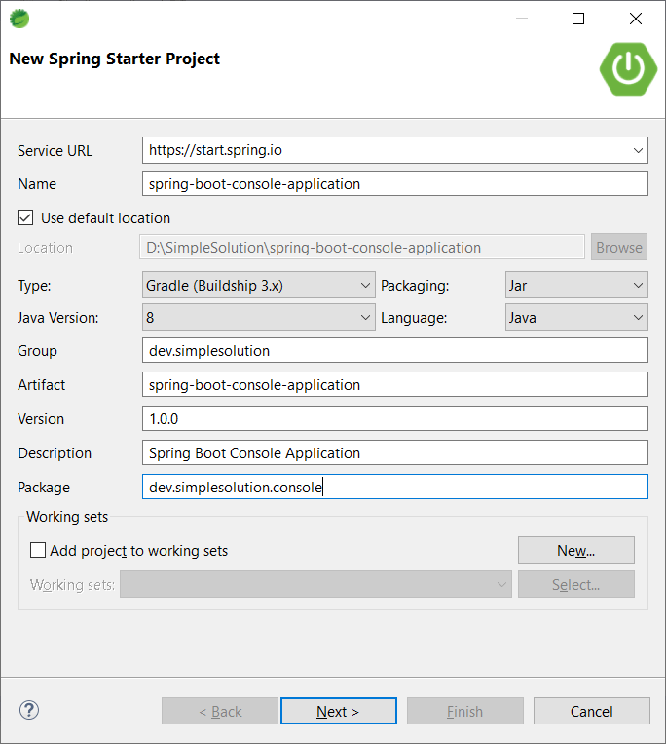Expand the Service URL dropdown
Image resolution: width=666 pixels, height=744 pixels.
[x=638, y=150]
